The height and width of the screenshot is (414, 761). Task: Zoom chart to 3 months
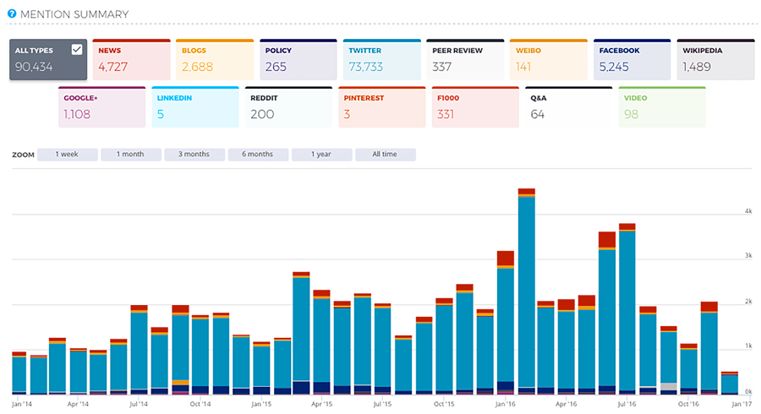click(x=194, y=155)
